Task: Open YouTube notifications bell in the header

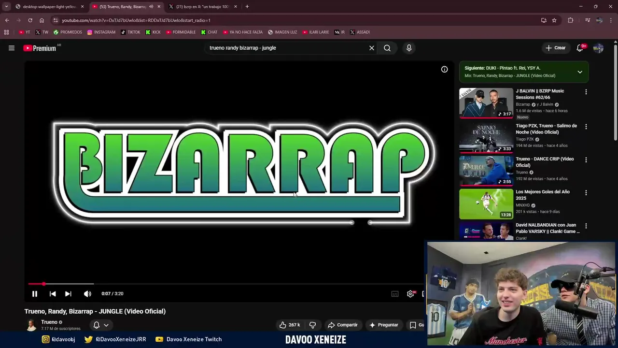Action: pyautogui.click(x=580, y=48)
